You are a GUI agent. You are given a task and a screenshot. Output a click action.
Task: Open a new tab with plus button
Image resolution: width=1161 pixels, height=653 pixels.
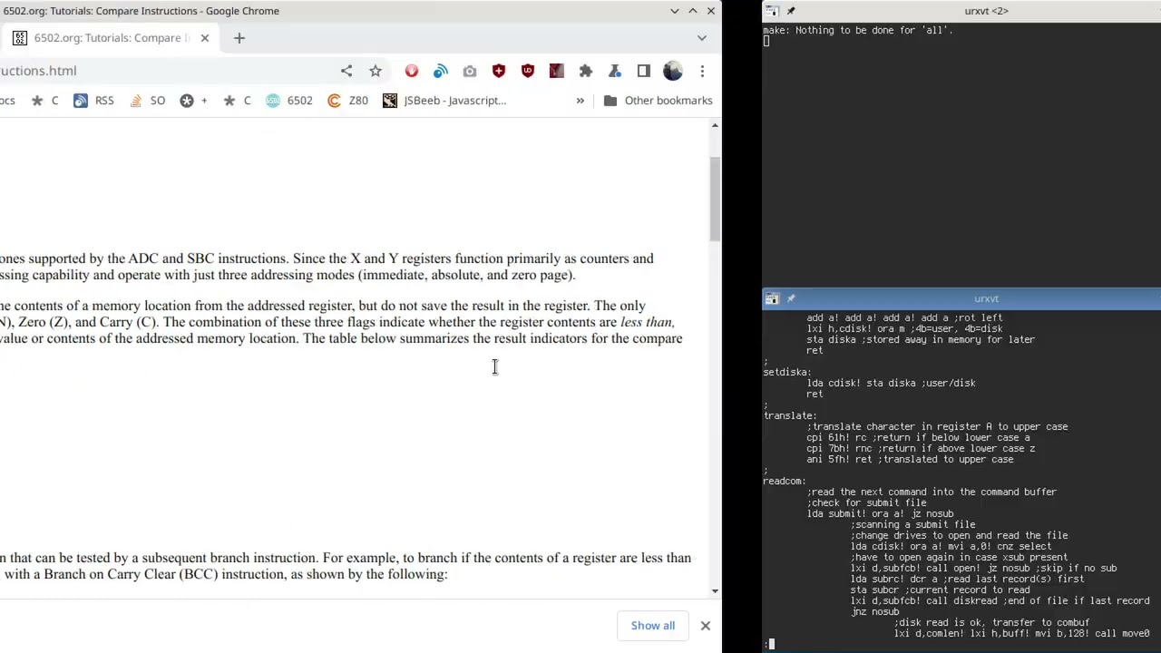click(239, 38)
